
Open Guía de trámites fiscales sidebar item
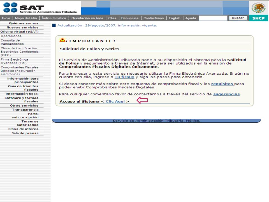(x=23, y=88)
